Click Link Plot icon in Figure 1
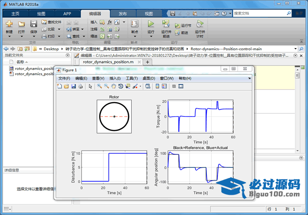 pos(148,86)
